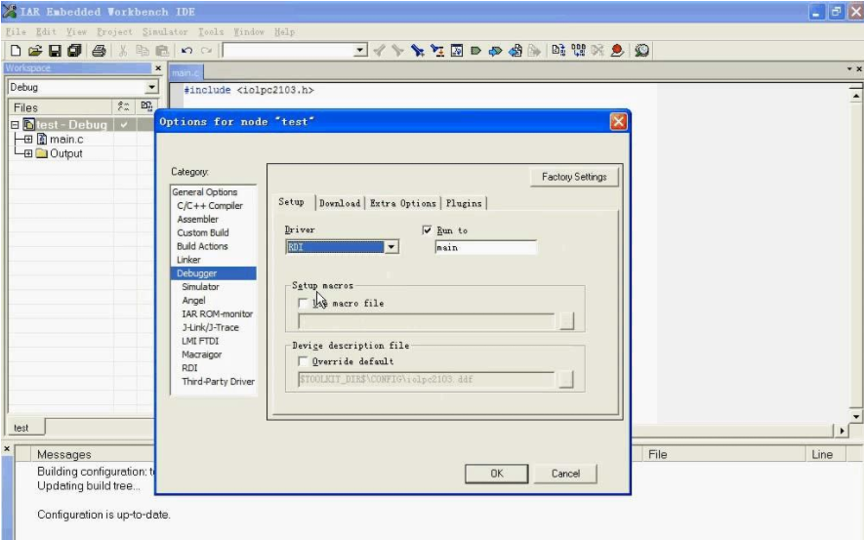
Task: Click the Find Next toolbar icon
Action: (397, 51)
